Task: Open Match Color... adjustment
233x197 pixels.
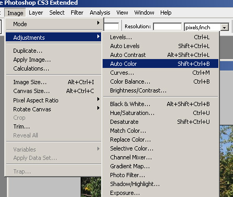Action: pos(160,131)
